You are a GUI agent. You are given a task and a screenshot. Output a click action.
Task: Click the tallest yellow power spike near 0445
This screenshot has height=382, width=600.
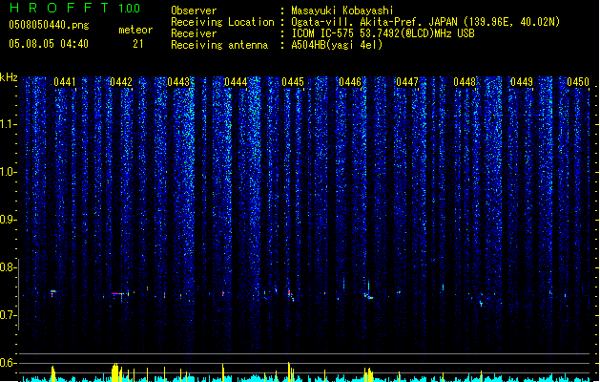289,371
